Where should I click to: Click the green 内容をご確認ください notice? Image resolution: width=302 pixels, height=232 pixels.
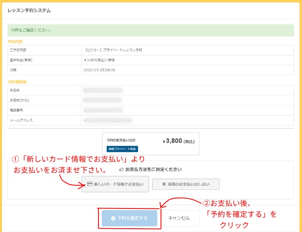[x=151, y=30]
